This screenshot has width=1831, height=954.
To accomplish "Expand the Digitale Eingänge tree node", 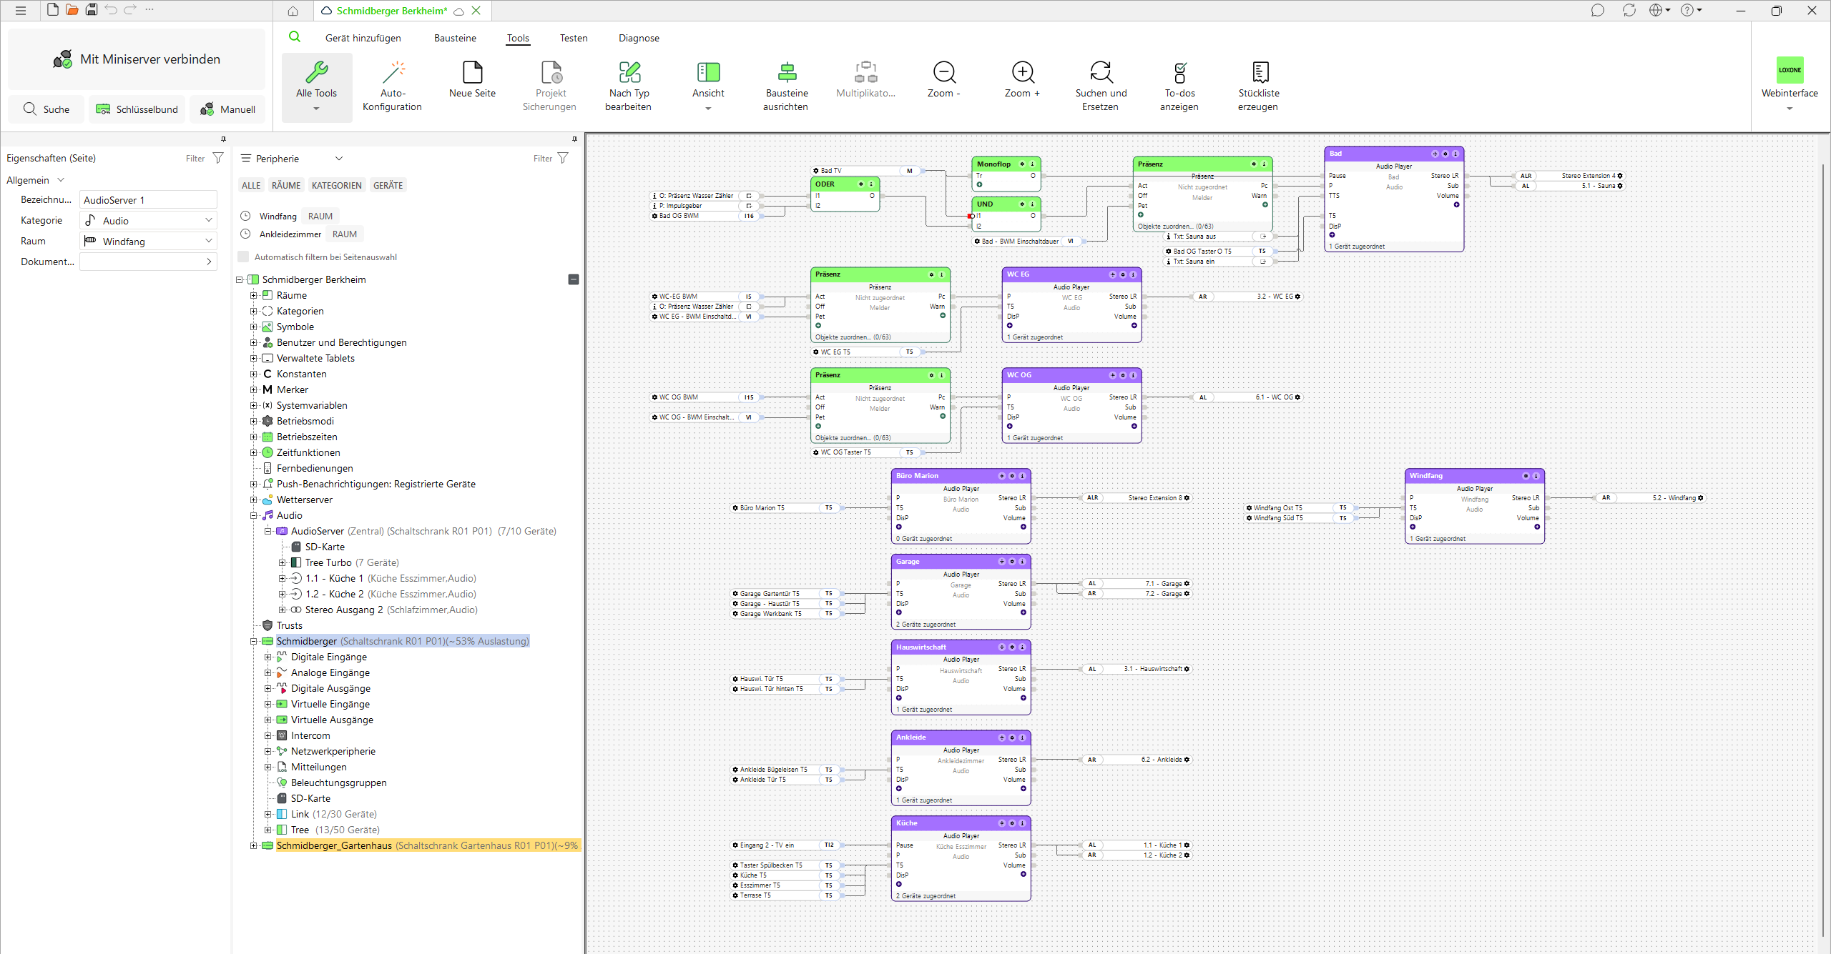I will tap(267, 657).
